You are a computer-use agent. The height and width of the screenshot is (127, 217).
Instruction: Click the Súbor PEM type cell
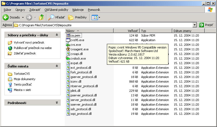pos(148,35)
